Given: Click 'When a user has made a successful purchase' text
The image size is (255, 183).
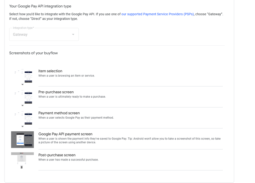Looking at the screenshot, I should [68, 160].
